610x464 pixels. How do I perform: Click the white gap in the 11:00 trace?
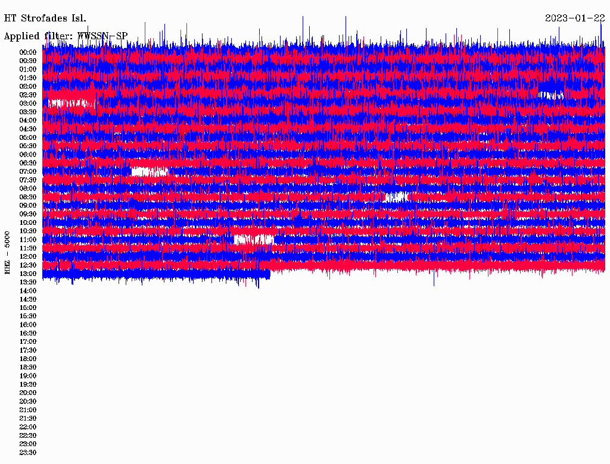point(254,239)
